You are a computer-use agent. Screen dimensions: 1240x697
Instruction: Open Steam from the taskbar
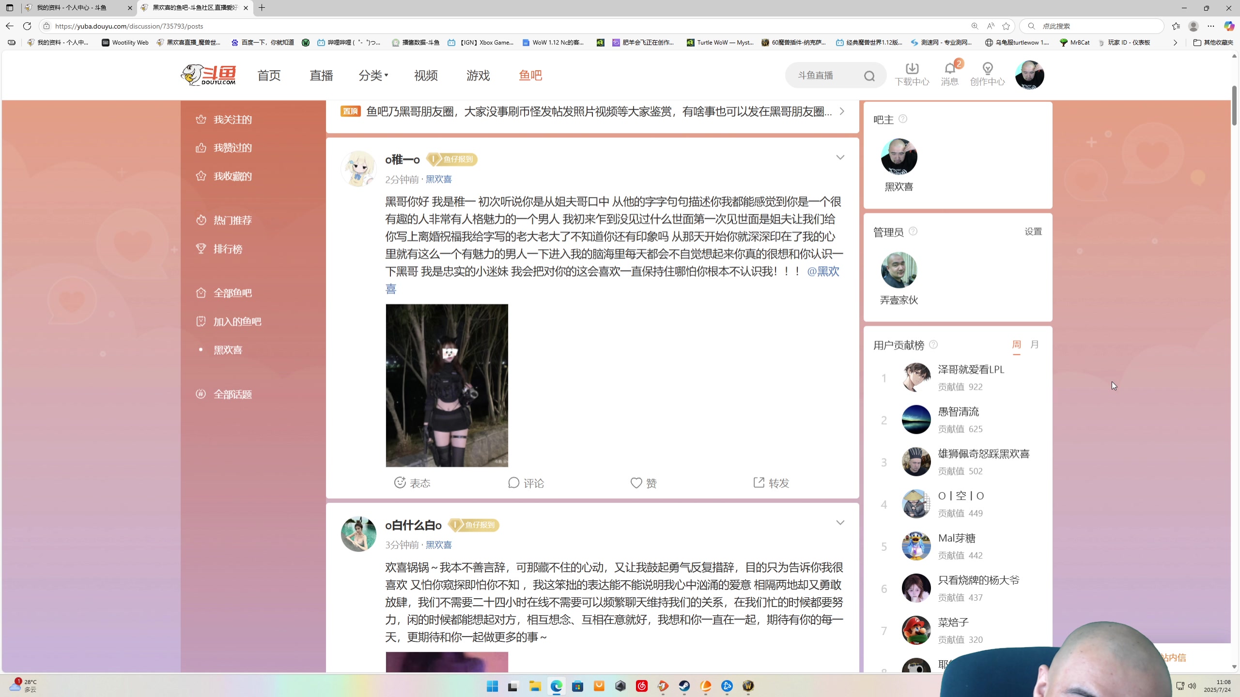(x=684, y=686)
